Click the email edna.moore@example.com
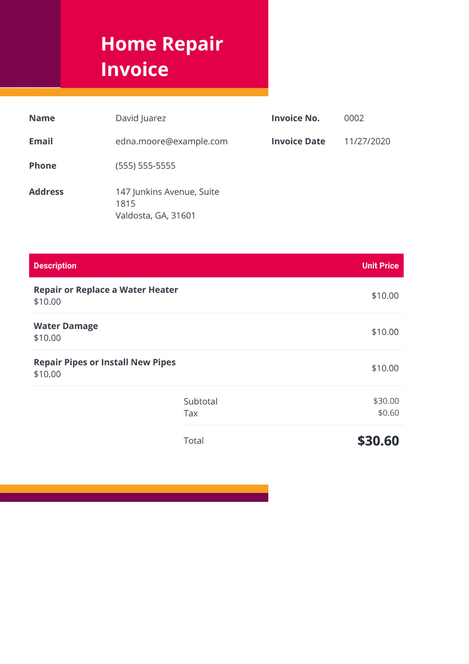This screenshot has height=664, width=469. 172,141
